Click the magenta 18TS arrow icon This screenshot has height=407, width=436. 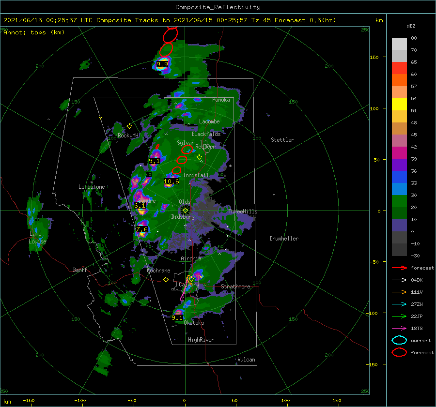[399, 329]
